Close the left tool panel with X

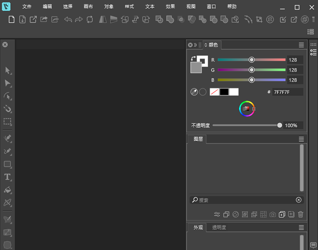point(5,45)
